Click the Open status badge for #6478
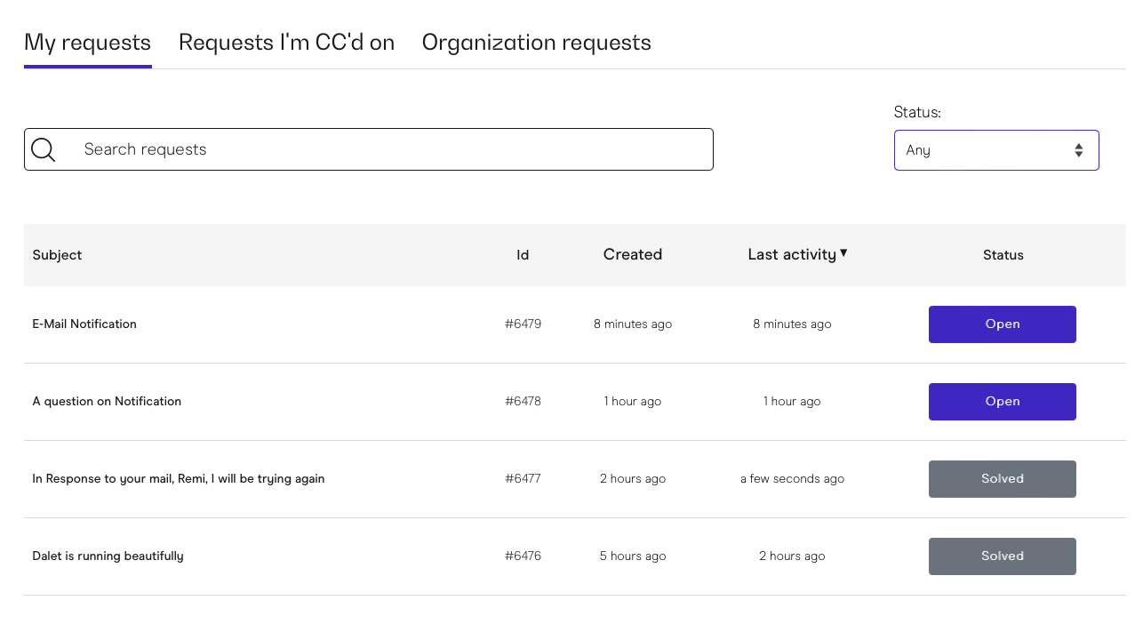Image resolution: width=1135 pixels, height=624 pixels. coord(1003,402)
